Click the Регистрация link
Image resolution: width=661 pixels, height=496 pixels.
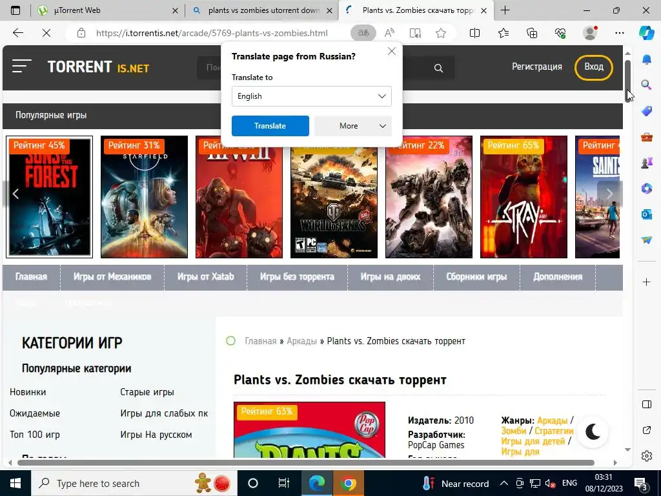(536, 67)
